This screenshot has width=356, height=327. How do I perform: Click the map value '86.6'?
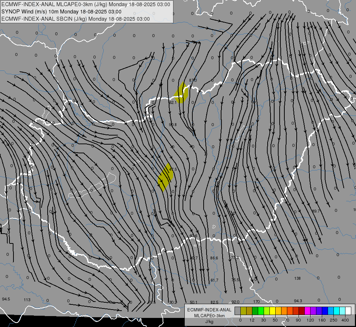[x=214, y=258]
